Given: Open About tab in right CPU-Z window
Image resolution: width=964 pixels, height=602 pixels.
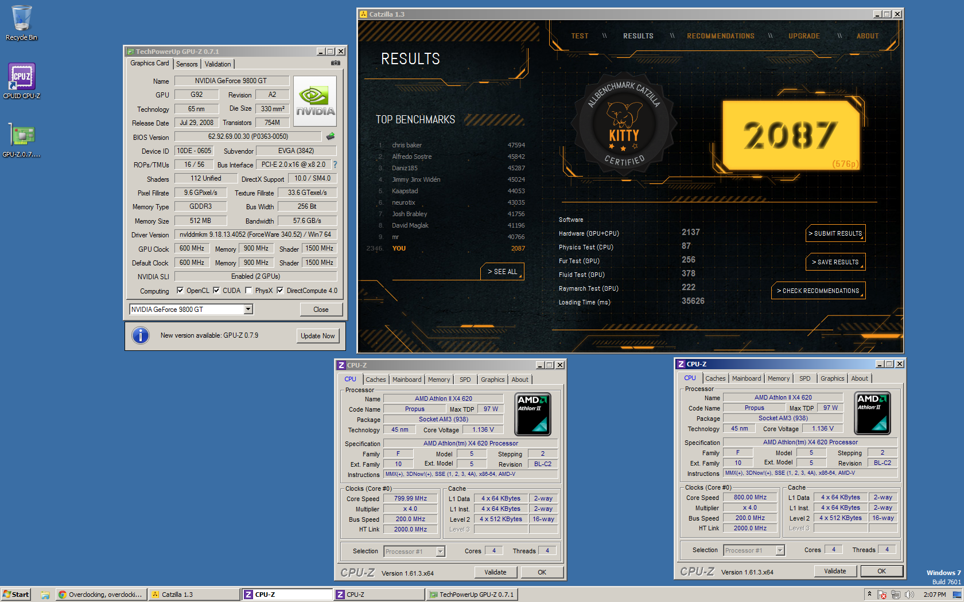Looking at the screenshot, I should pyautogui.click(x=860, y=378).
